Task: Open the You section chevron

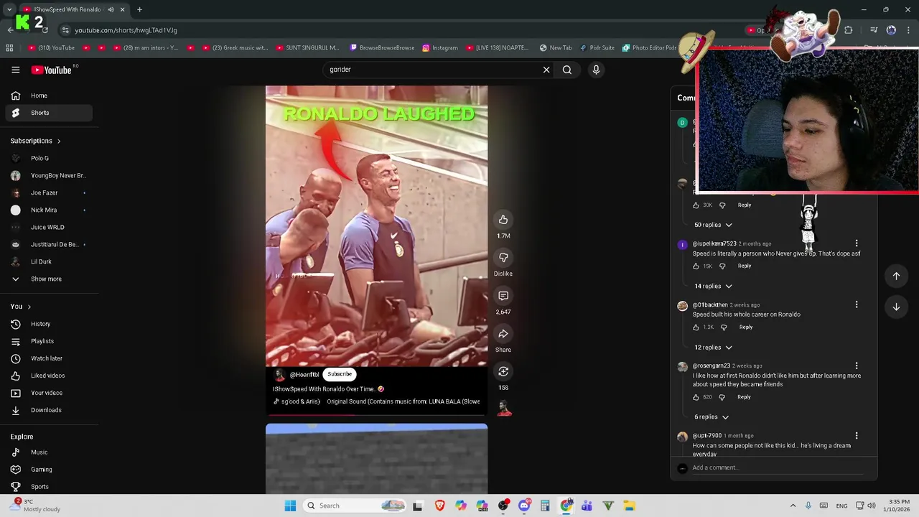Action: (x=29, y=307)
